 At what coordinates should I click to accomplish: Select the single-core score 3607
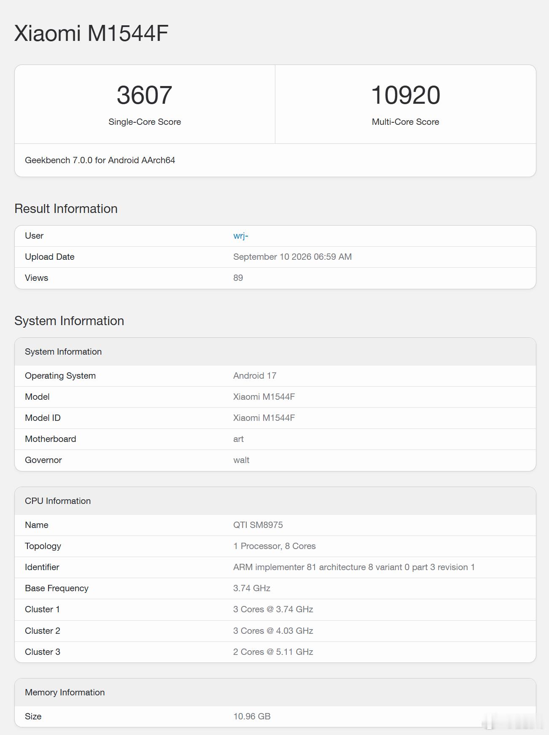coord(145,95)
